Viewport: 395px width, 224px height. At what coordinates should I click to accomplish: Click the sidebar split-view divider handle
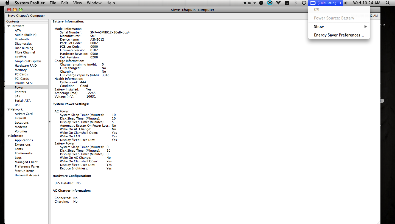[x=50, y=121]
